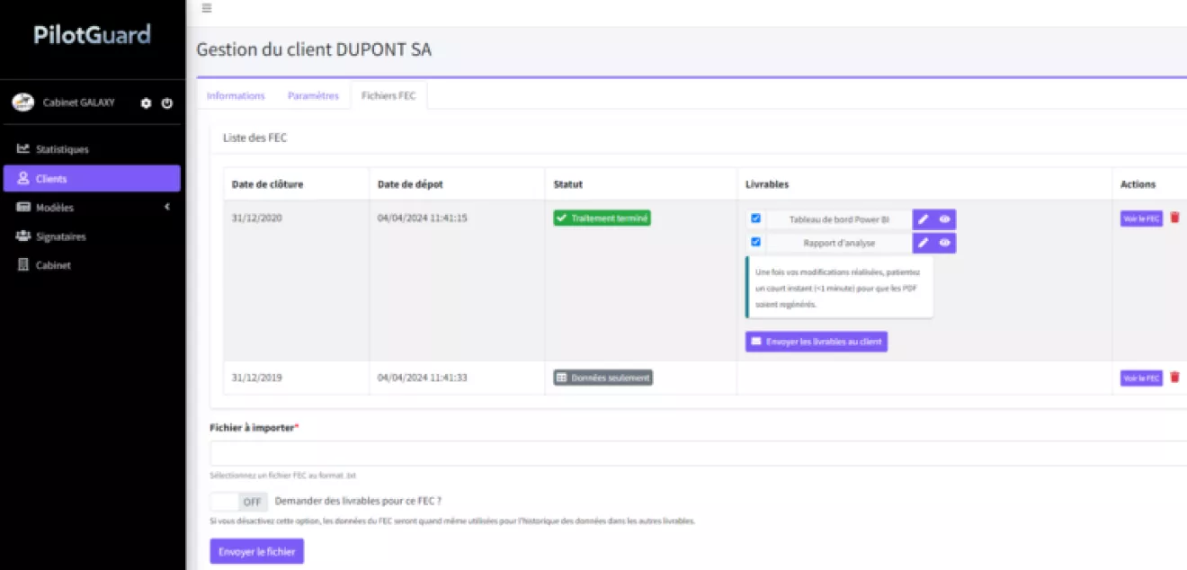This screenshot has width=1187, height=570.
Task: Delete the 31/12/2020 FEC trash icon
Action: click(1174, 218)
